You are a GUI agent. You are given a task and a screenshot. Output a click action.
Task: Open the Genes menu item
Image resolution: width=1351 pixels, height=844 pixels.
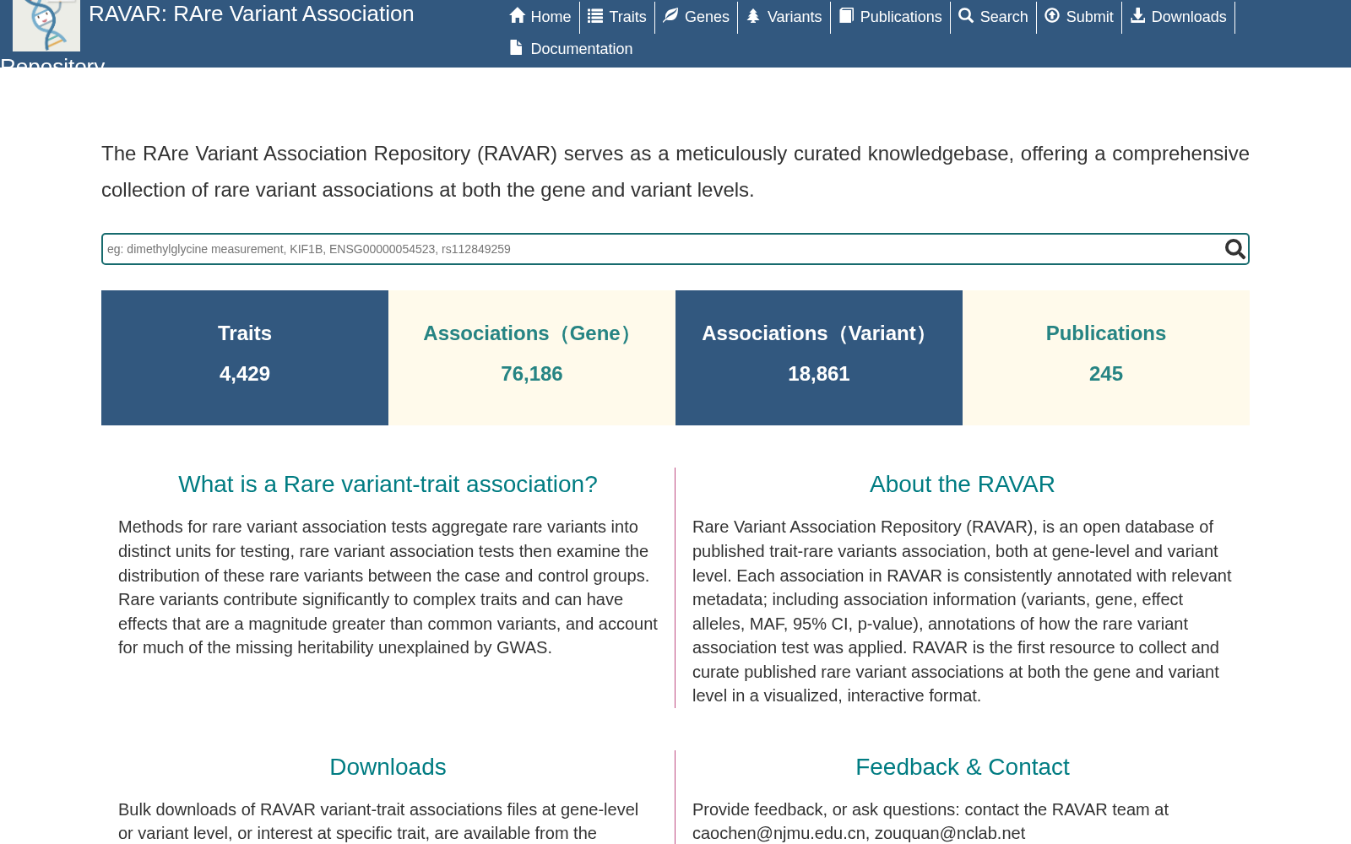point(697,17)
